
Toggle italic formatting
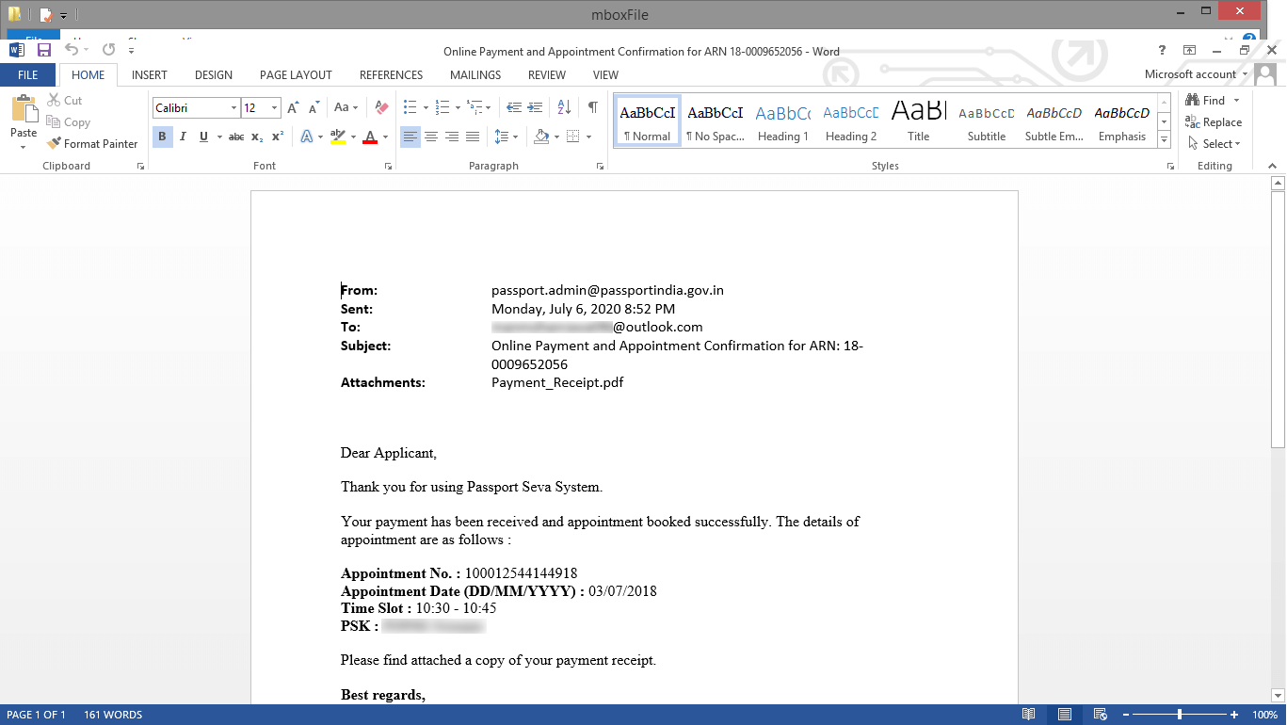[x=181, y=136]
